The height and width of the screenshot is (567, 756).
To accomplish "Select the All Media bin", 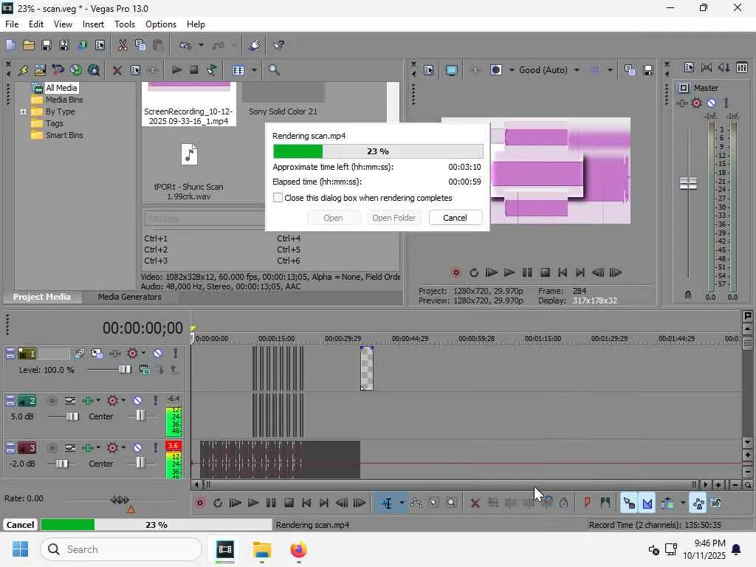I will click(x=61, y=88).
